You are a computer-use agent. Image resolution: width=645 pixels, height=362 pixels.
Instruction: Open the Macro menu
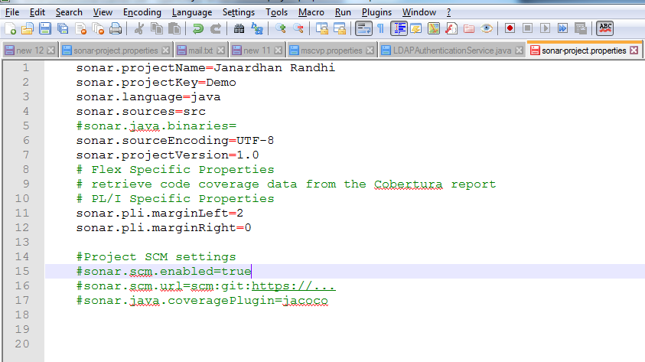tap(311, 12)
